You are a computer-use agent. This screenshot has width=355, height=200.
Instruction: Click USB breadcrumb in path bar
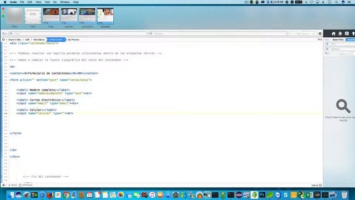(27, 39)
